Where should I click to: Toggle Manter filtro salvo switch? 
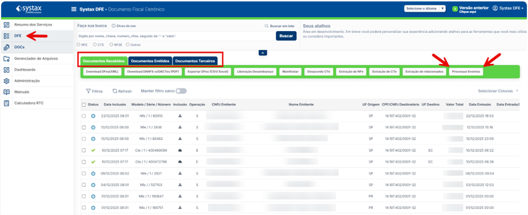[x=181, y=91]
